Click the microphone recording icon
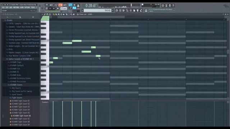 (170, 6)
